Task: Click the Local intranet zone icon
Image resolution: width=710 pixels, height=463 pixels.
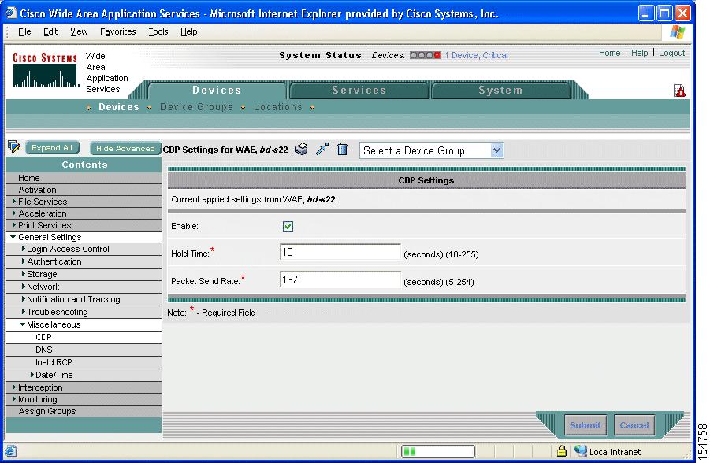Action: (x=581, y=450)
